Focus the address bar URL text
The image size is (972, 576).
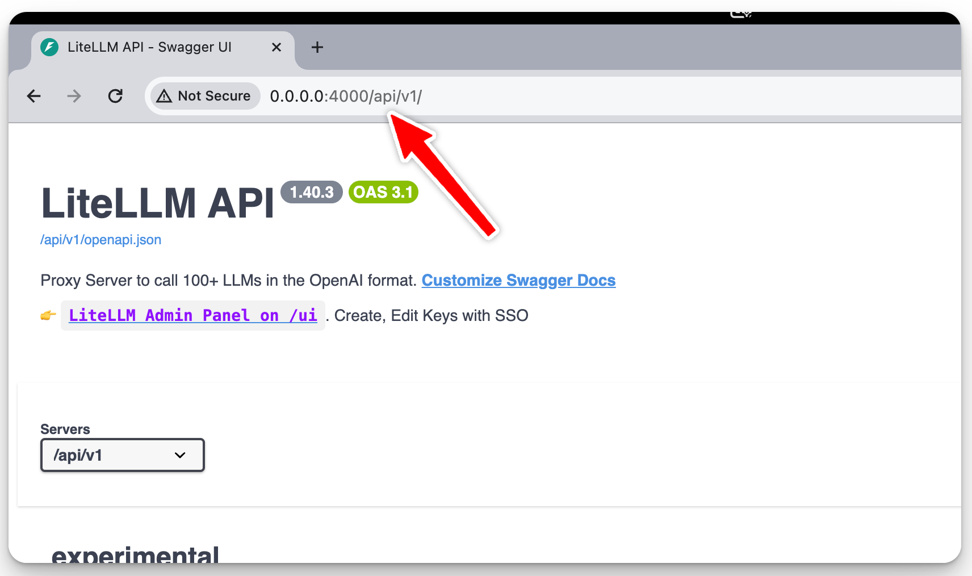345,97
